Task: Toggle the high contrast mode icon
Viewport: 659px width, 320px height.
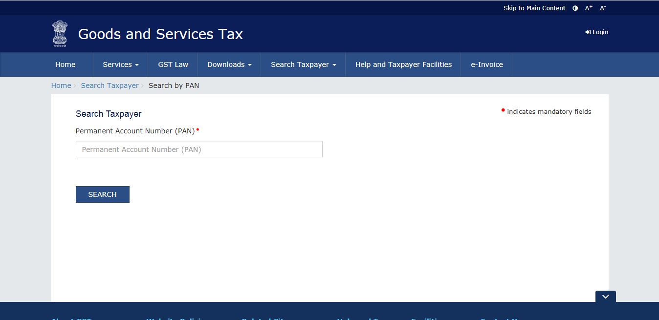Action: click(575, 8)
